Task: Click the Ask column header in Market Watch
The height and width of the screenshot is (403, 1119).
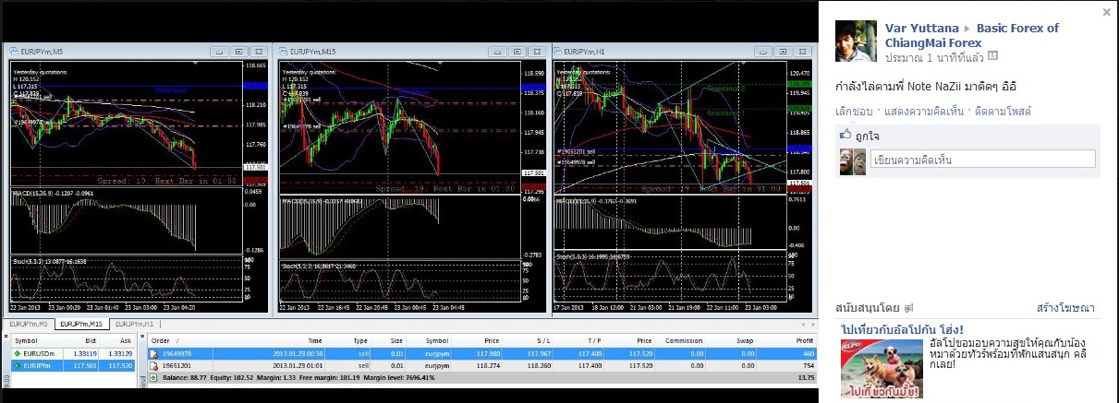Action: (x=124, y=340)
